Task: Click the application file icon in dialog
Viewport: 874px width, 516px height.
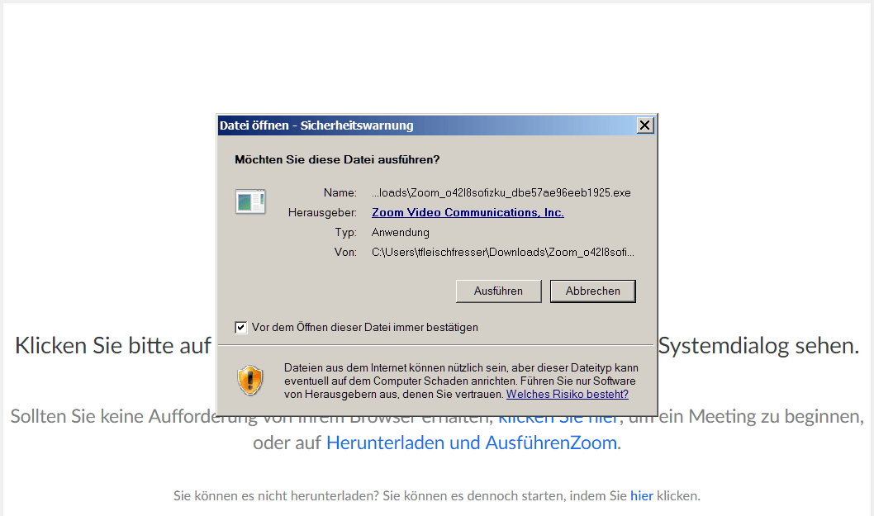Action: click(250, 201)
